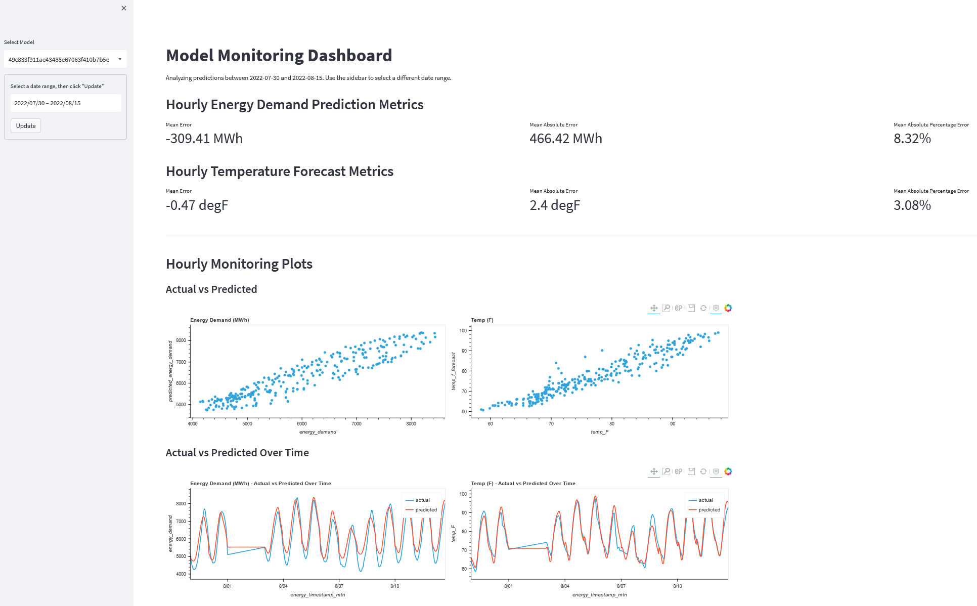Toggle the actual series in the Temp legend
Screen dimensions: 977x606
706,500
